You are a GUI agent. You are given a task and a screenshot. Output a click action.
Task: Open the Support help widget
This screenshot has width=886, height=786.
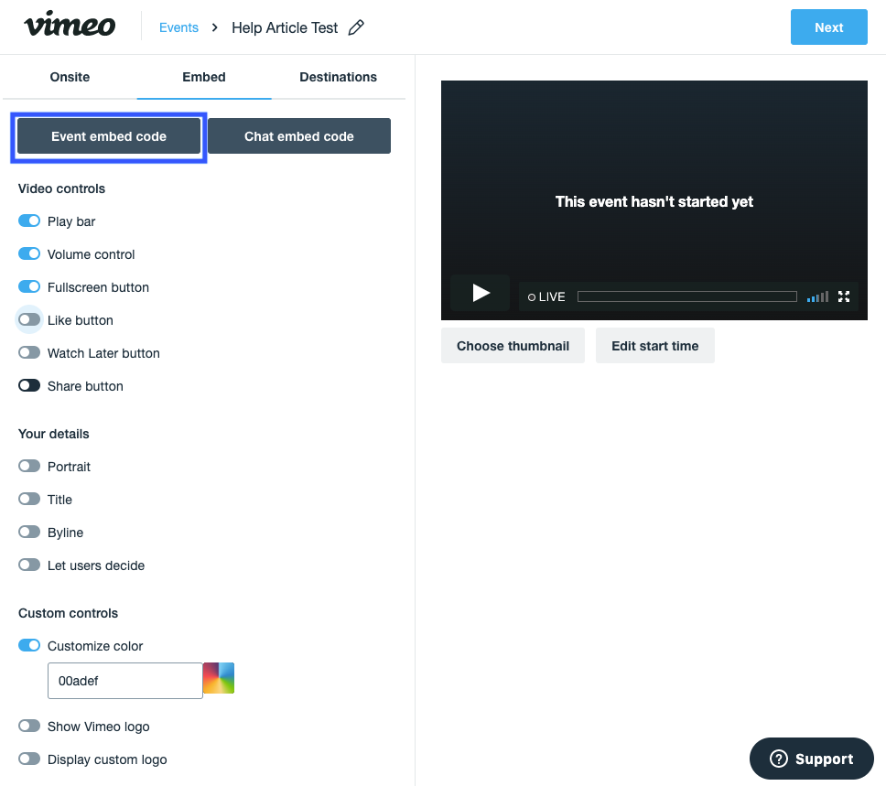[811, 759]
